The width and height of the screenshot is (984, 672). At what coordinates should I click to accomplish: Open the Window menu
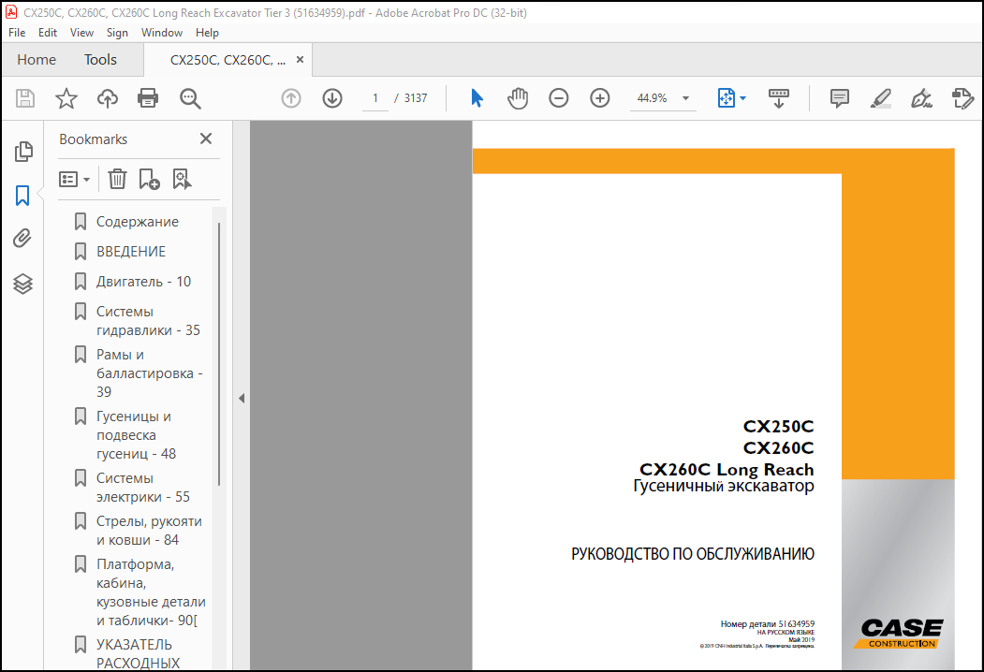tap(162, 33)
